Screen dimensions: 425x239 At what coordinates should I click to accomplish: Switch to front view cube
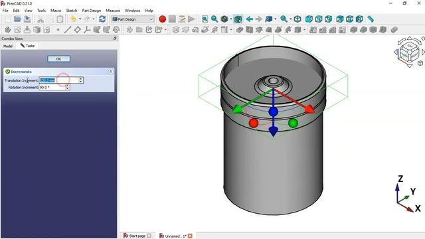(x=309, y=19)
